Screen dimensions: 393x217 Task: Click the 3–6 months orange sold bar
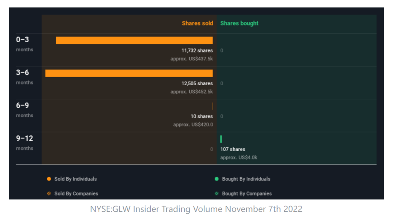[x=129, y=73]
